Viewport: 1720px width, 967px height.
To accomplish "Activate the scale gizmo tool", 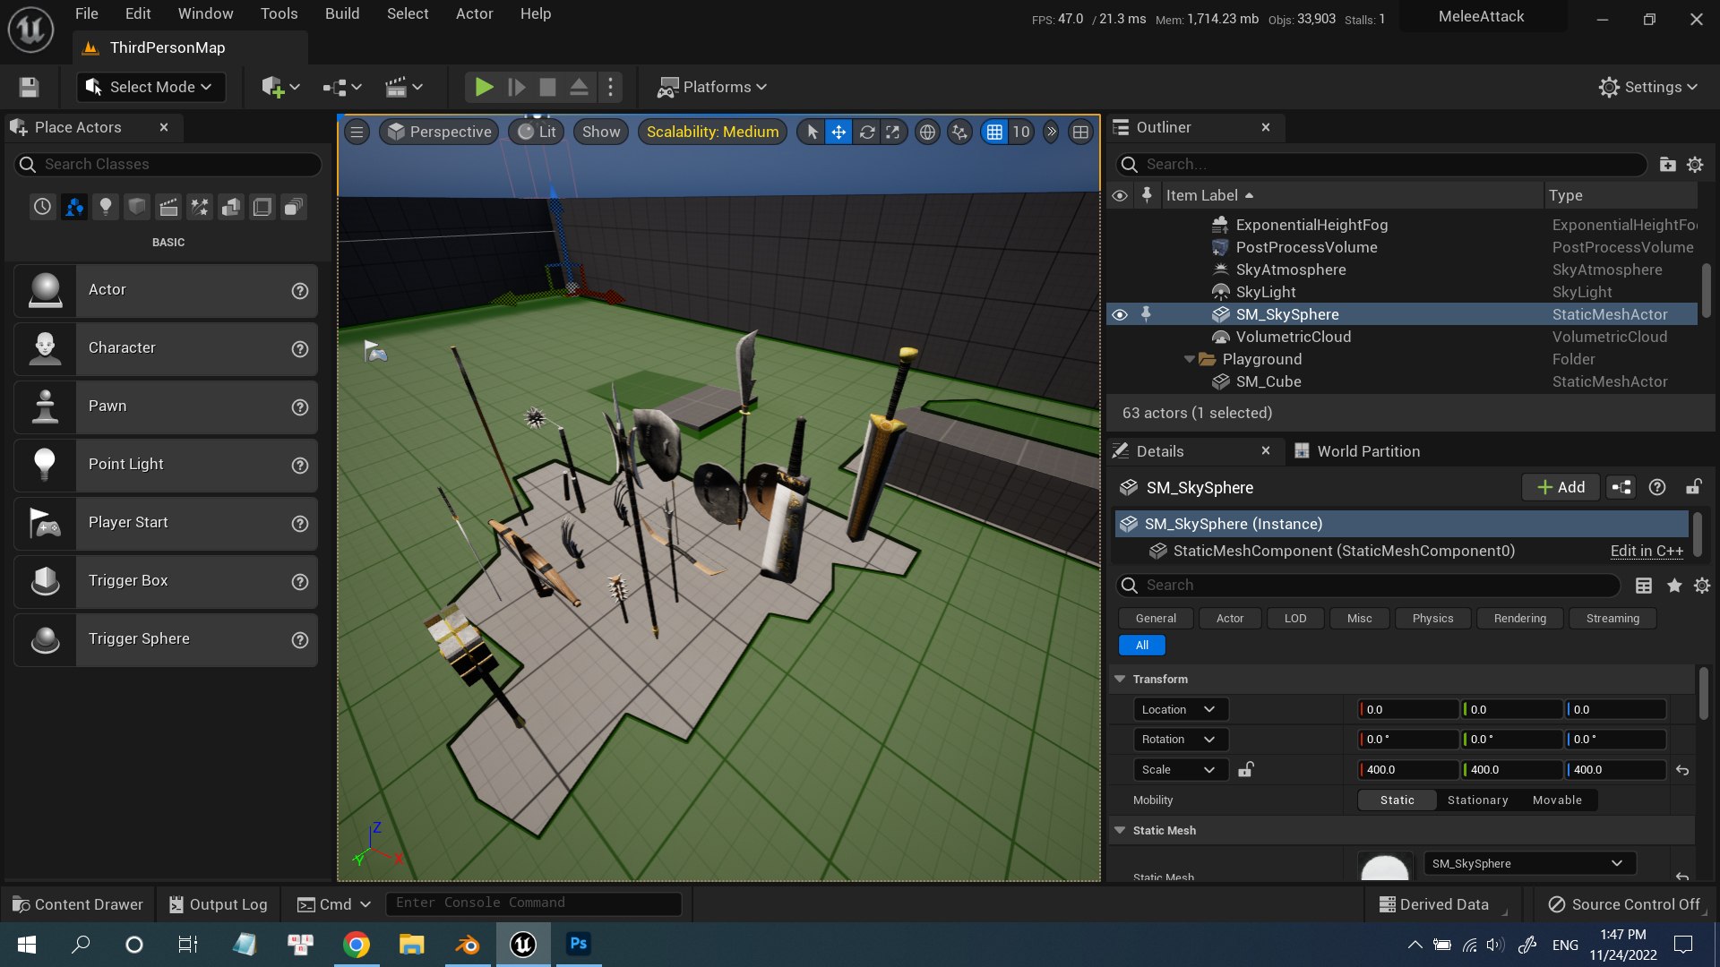I will tap(893, 133).
